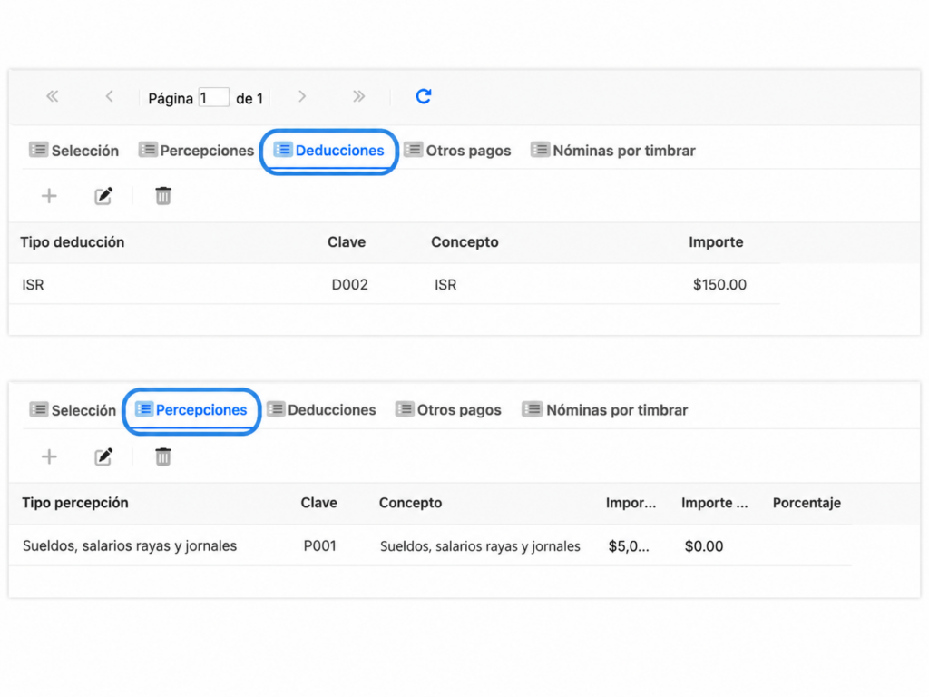Open Percepciones tab in upper panel

pos(196,151)
